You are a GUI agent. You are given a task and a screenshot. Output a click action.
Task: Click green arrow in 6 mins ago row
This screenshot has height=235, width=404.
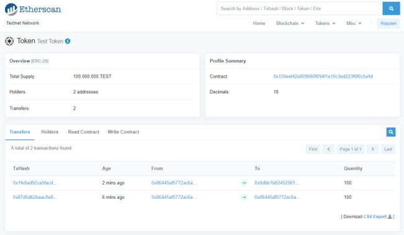[x=244, y=197]
